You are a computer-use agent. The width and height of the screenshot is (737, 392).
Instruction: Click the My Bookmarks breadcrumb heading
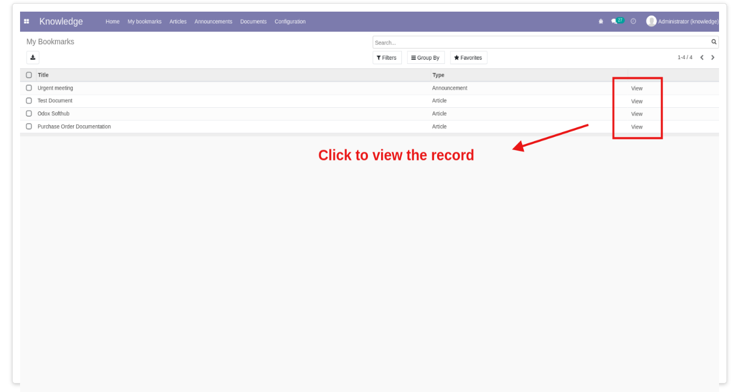[50, 42]
